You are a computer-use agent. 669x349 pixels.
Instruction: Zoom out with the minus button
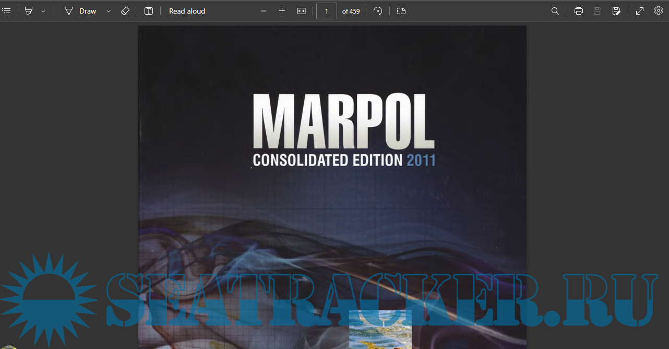tap(264, 11)
